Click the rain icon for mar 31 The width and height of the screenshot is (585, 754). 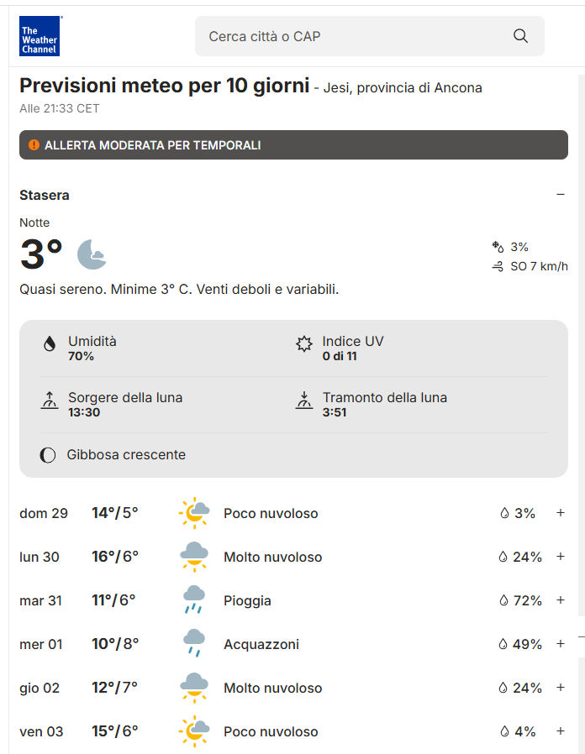coord(194,600)
